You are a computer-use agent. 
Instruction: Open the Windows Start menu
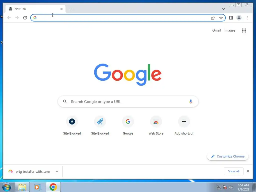tap(7, 187)
